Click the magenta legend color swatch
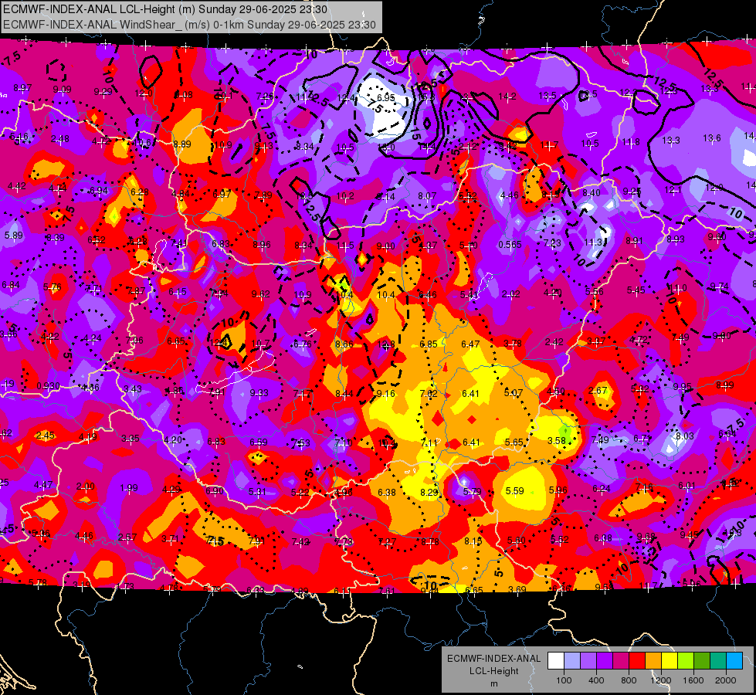Image resolution: width=756 pixels, height=695 pixels. pyautogui.click(x=621, y=661)
